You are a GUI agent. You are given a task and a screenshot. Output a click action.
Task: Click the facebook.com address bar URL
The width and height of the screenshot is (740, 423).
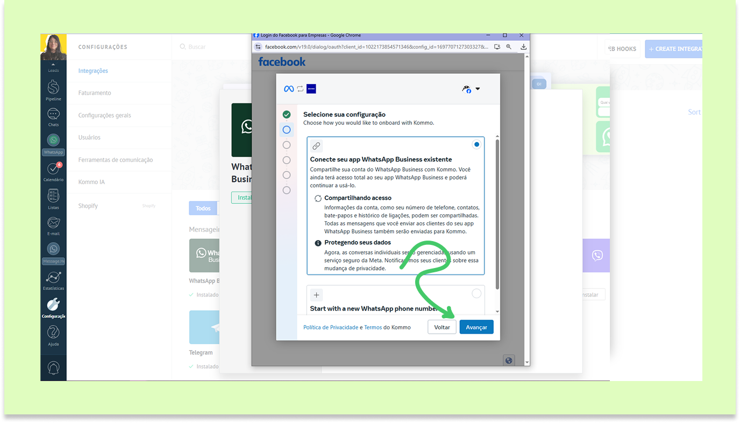point(376,47)
